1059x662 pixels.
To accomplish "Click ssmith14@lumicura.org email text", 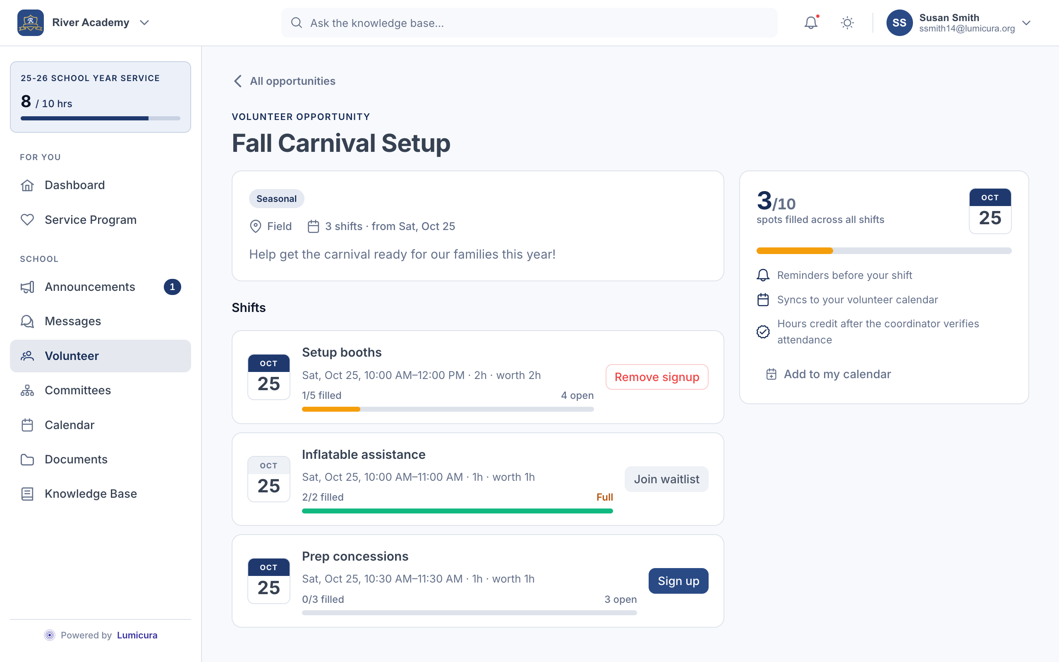I will coord(967,29).
